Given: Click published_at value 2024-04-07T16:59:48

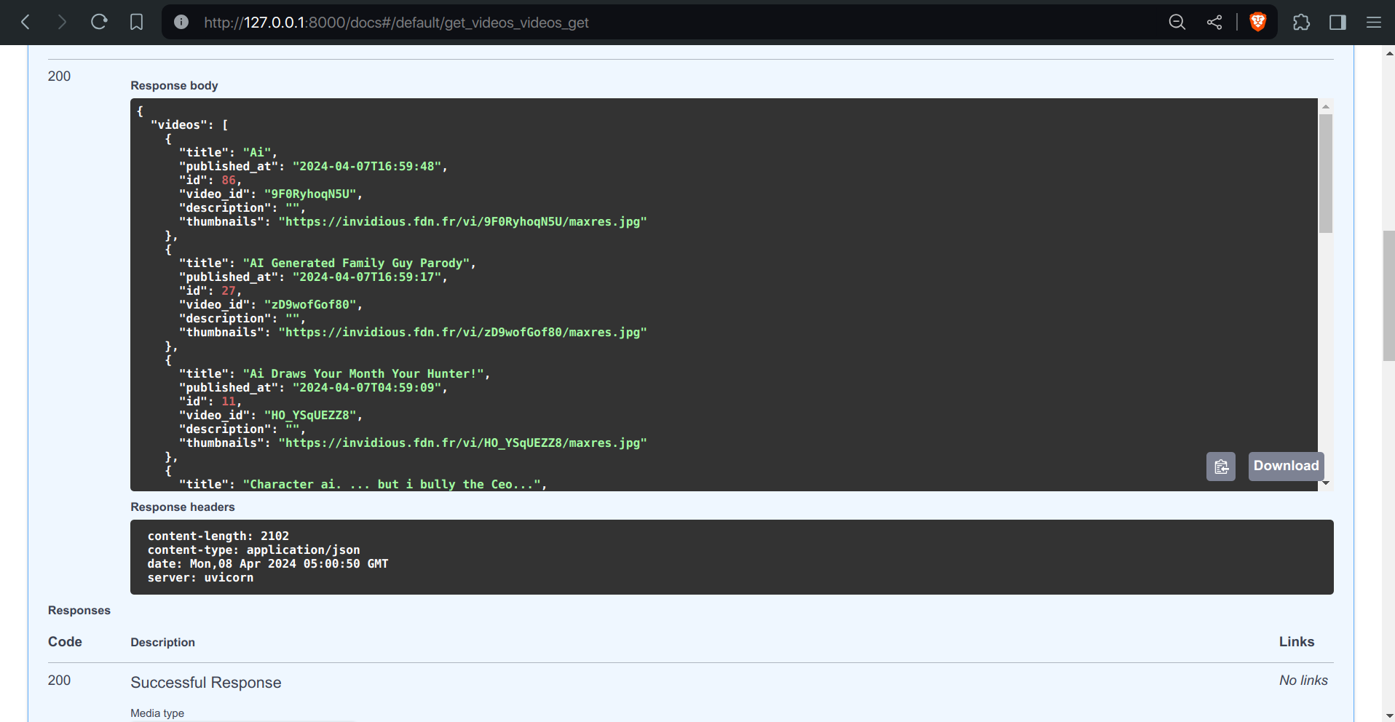Looking at the screenshot, I should pos(368,167).
